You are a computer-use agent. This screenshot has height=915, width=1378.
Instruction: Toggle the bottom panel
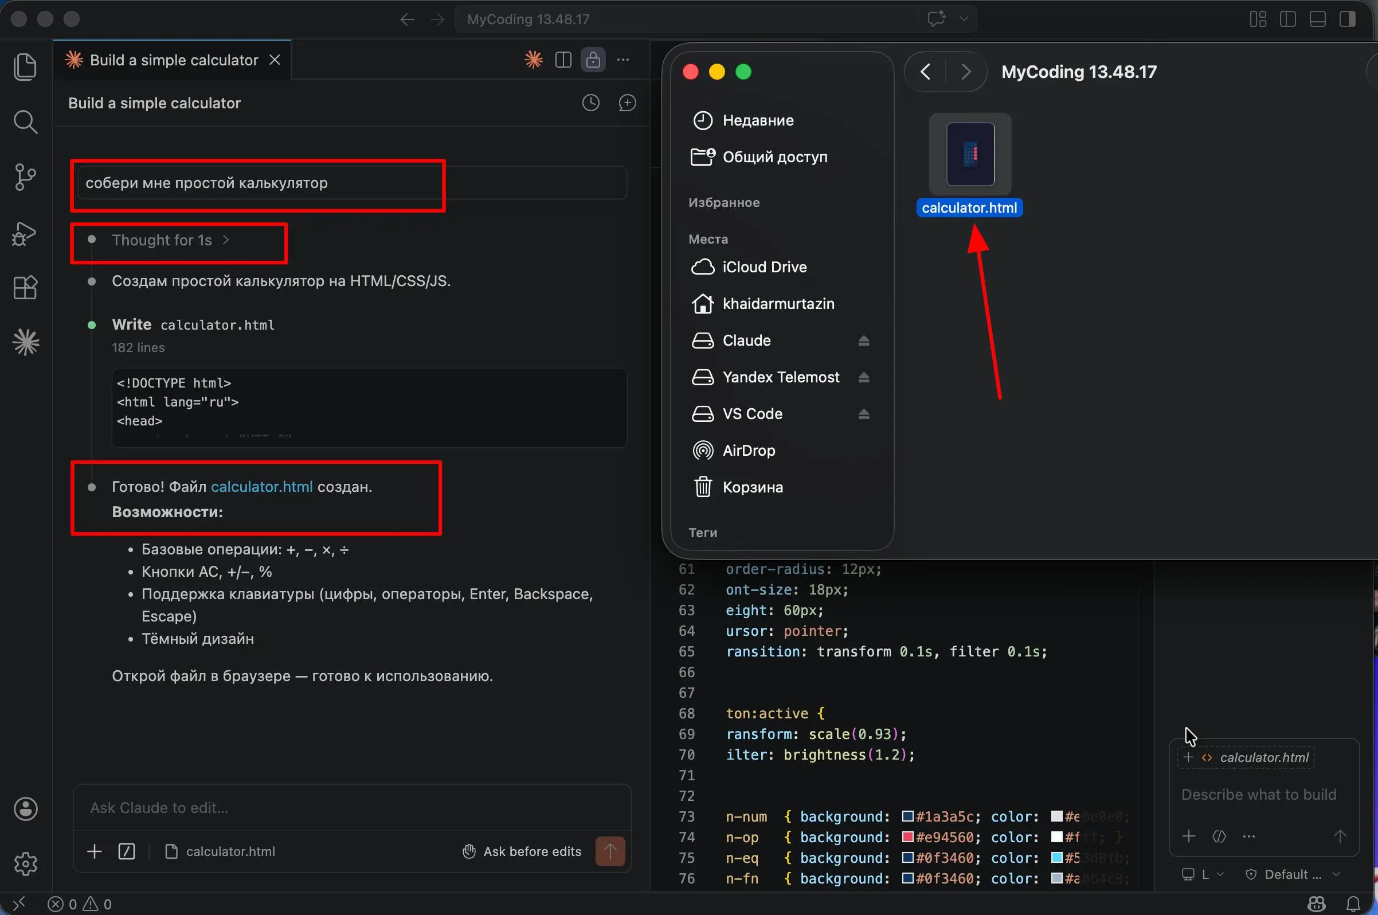tap(1317, 19)
